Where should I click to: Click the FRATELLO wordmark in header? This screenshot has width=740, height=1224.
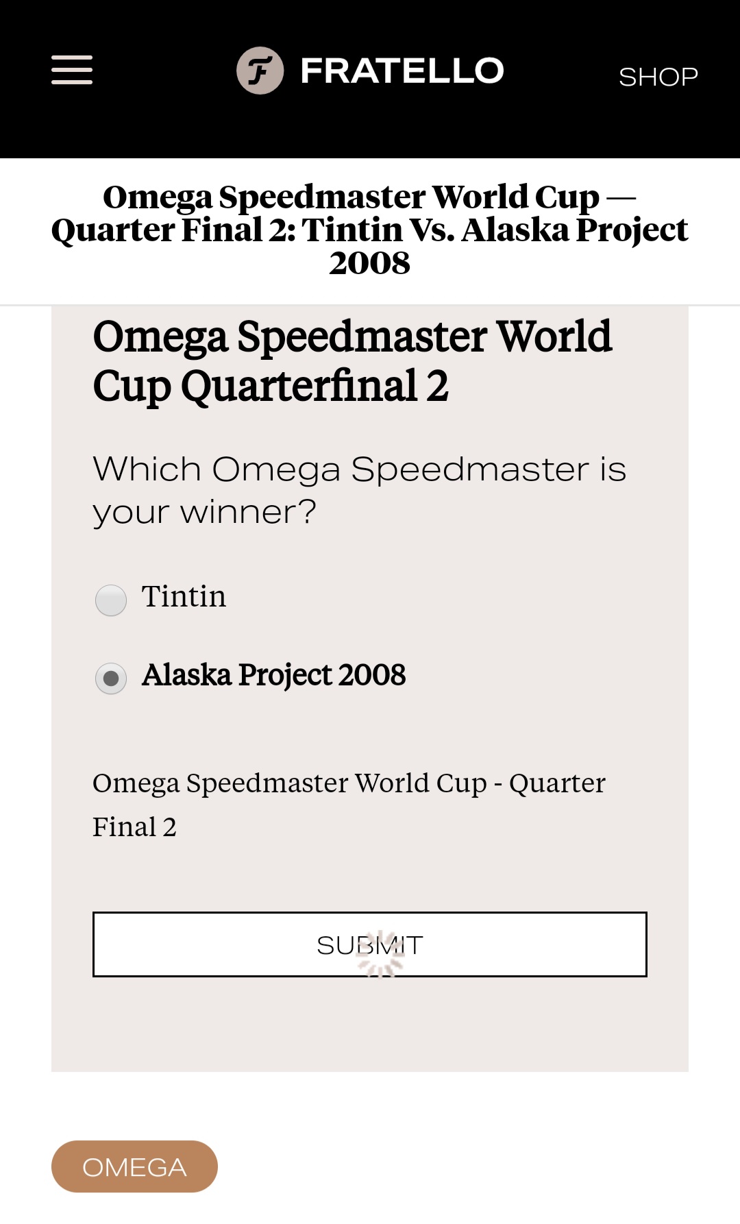[x=402, y=71]
